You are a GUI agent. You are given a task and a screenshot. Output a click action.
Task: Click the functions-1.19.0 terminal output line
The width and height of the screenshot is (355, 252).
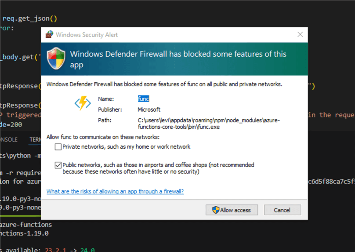(24, 233)
